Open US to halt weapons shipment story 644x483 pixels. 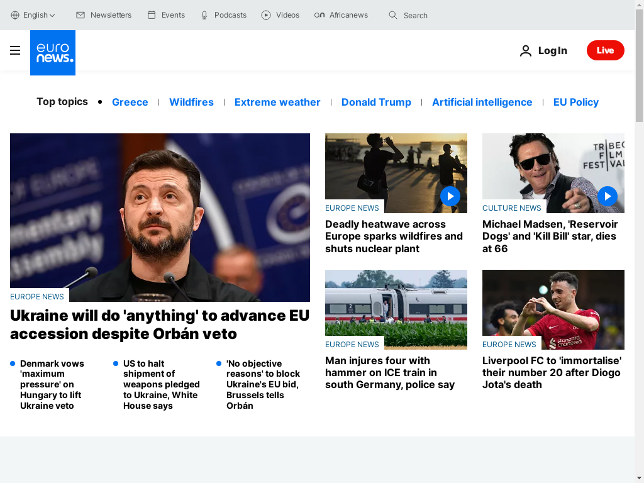pyautogui.click(x=162, y=384)
